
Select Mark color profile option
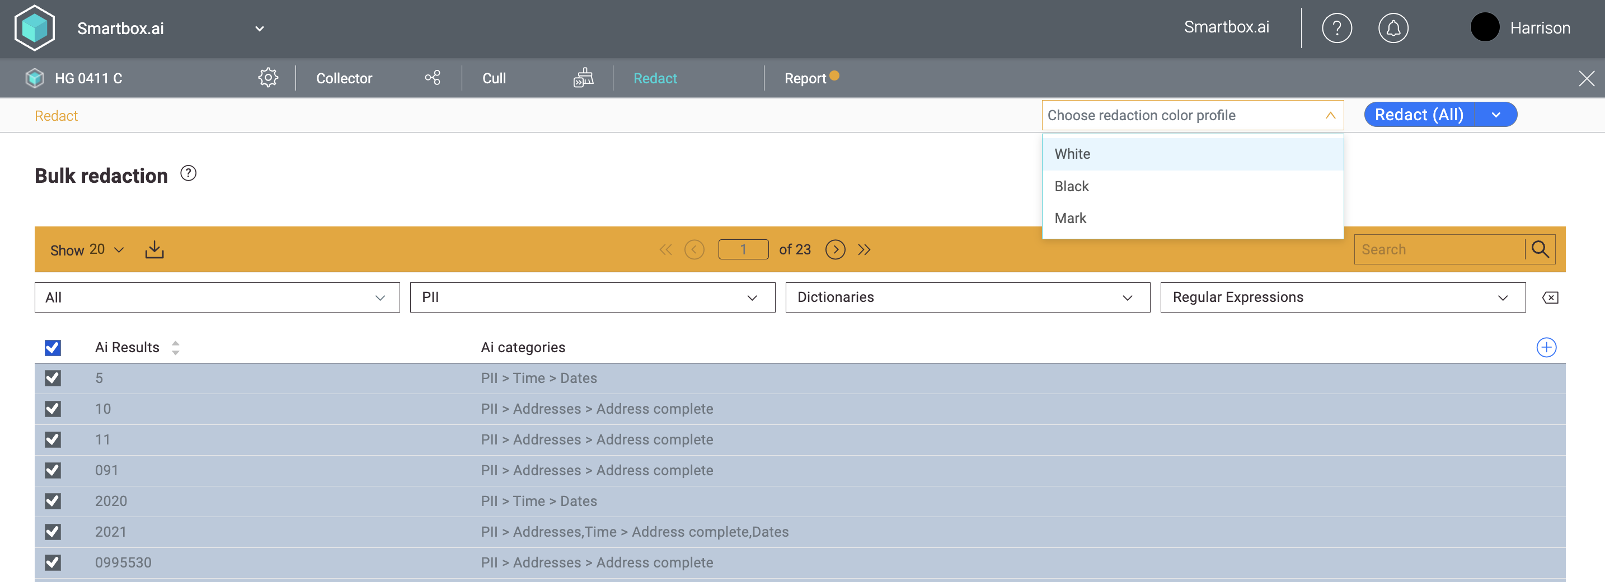[x=1193, y=218]
